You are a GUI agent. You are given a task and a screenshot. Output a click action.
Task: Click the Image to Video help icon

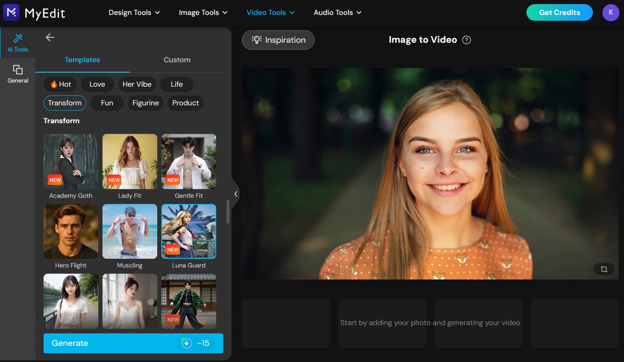pyautogui.click(x=467, y=40)
